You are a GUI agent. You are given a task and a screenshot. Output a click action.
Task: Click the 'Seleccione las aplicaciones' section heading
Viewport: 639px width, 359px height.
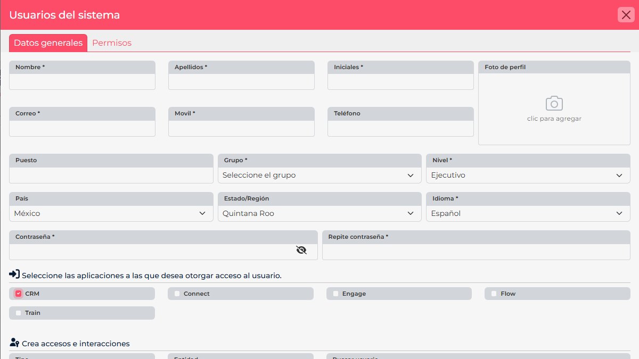pyautogui.click(x=152, y=275)
